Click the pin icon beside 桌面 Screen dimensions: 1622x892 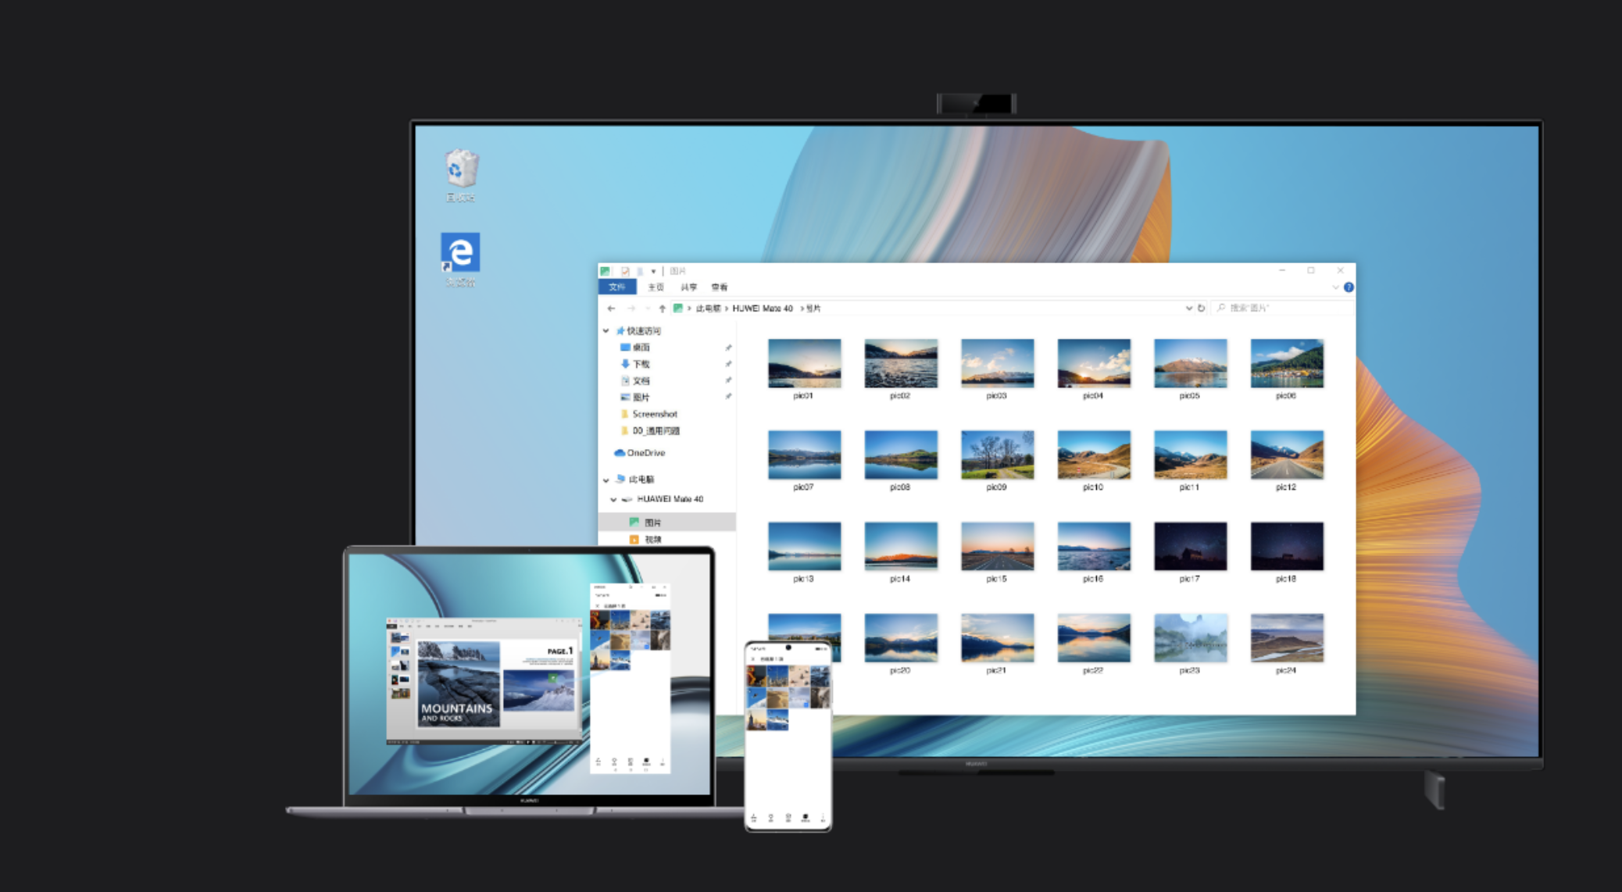click(x=728, y=348)
